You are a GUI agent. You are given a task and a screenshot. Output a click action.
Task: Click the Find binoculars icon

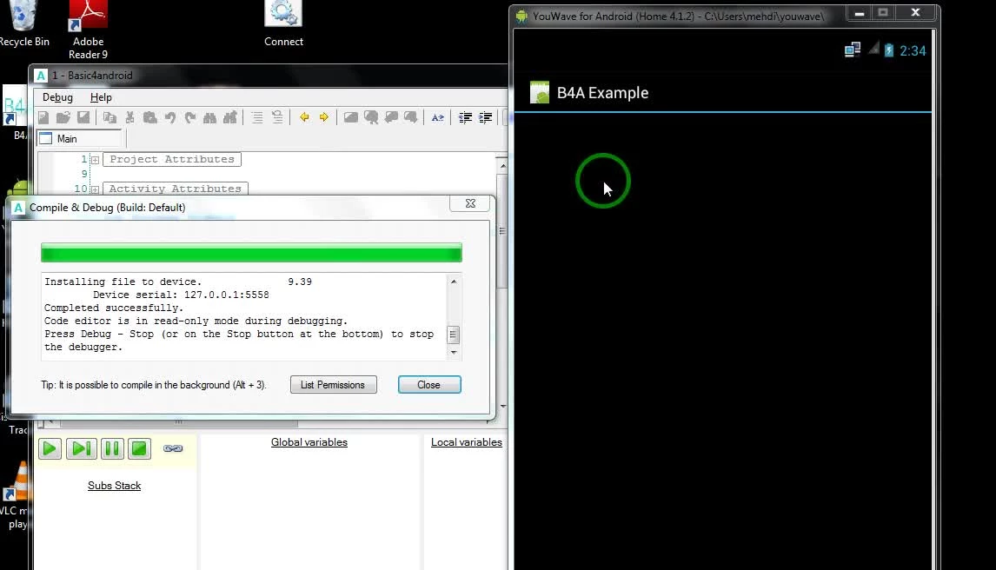tap(209, 117)
